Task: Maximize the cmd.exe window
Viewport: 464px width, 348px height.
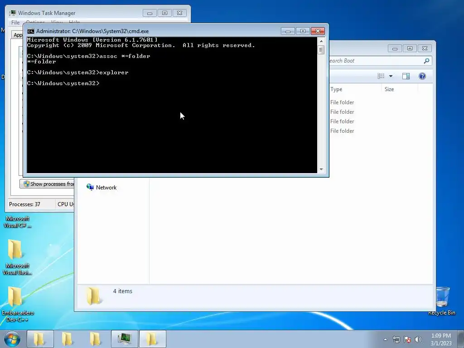Action: coord(303,31)
